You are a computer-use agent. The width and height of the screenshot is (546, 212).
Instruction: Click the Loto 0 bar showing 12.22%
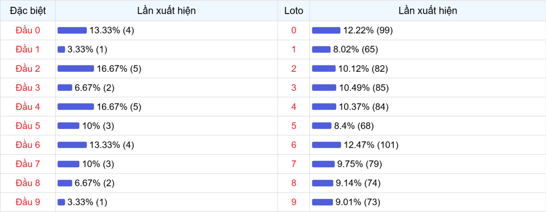[x=326, y=30]
